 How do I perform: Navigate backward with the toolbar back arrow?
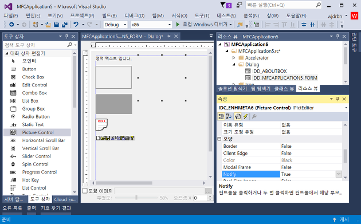click(11, 25)
